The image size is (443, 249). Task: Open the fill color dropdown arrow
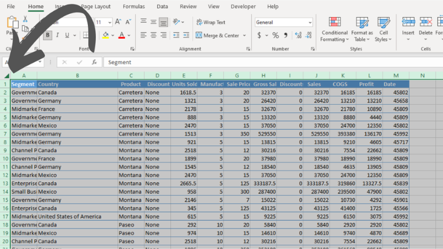tap(113, 36)
